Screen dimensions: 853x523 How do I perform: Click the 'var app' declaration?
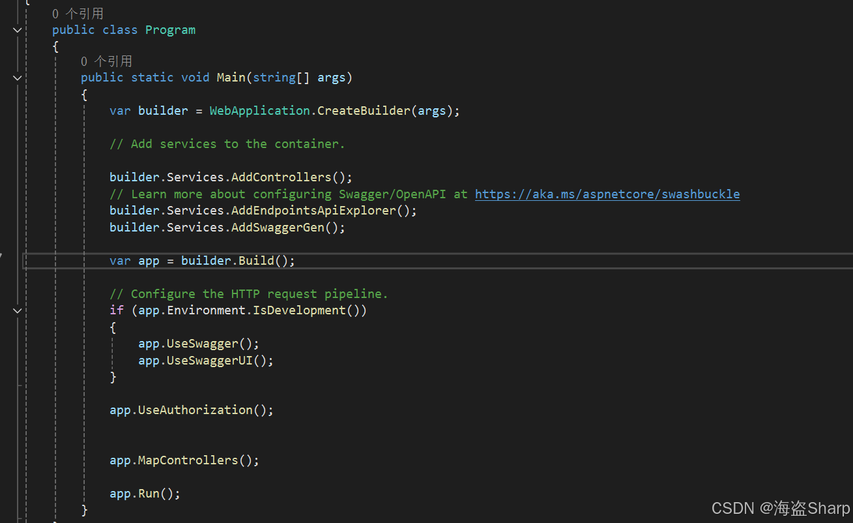pos(134,261)
